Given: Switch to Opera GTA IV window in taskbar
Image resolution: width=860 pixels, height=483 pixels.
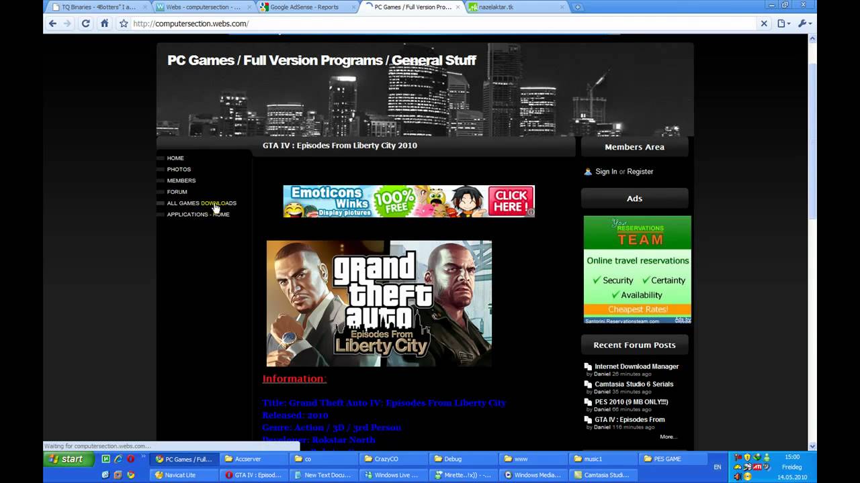Looking at the screenshot, I should pyautogui.click(x=255, y=475).
